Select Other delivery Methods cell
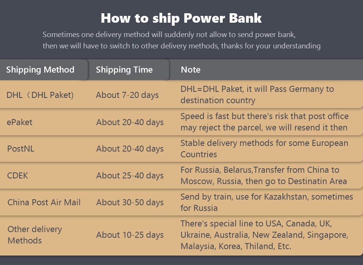The height and width of the screenshot is (265, 363). [34, 235]
